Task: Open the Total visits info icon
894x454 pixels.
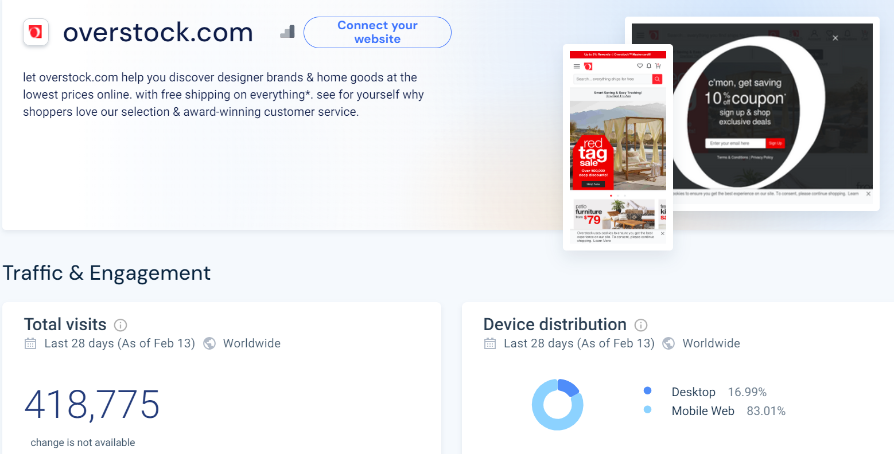Action: [121, 325]
